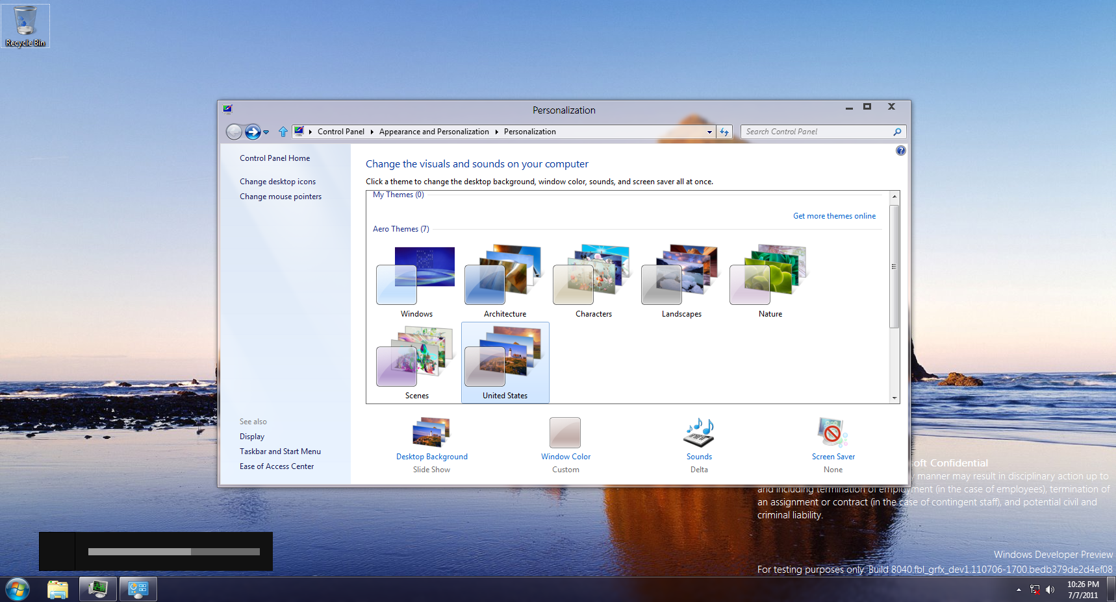Open Ease of Access Center

277,466
